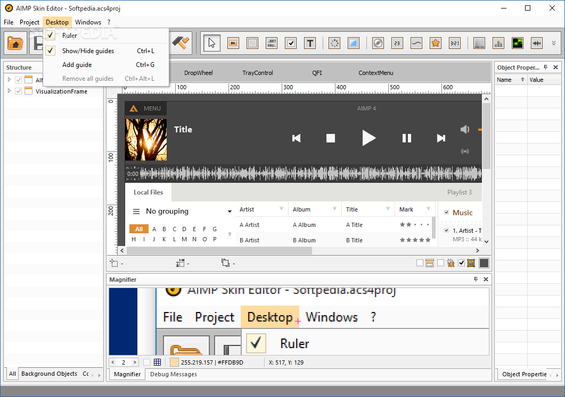Click the MENU button in player preview
Image resolution: width=565 pixels, height=397 pixels.
(145, 108)
